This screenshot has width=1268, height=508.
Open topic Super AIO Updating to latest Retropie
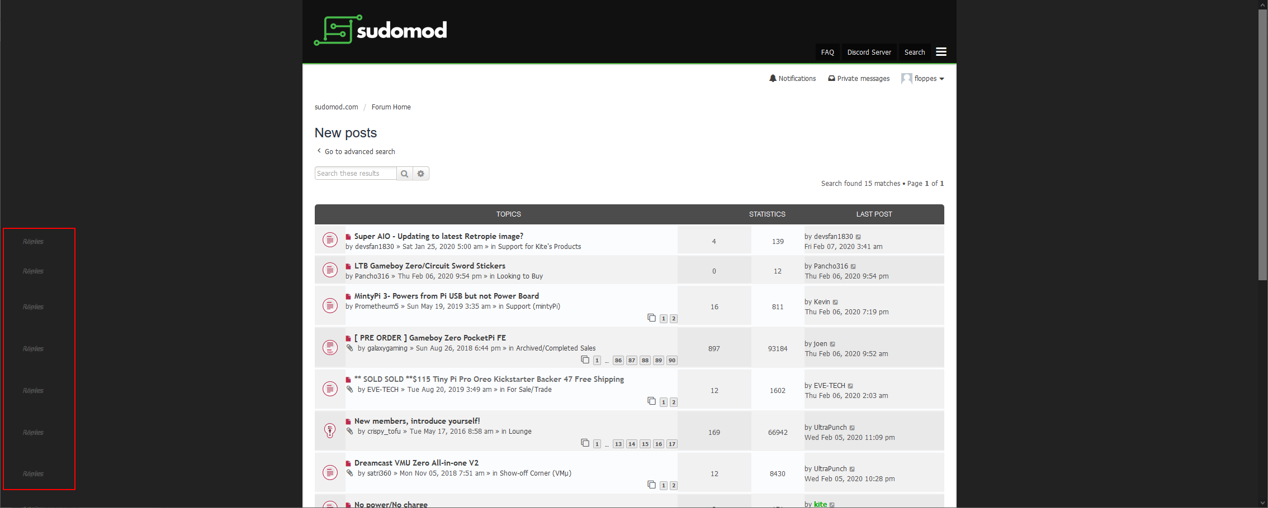(439, 236)
